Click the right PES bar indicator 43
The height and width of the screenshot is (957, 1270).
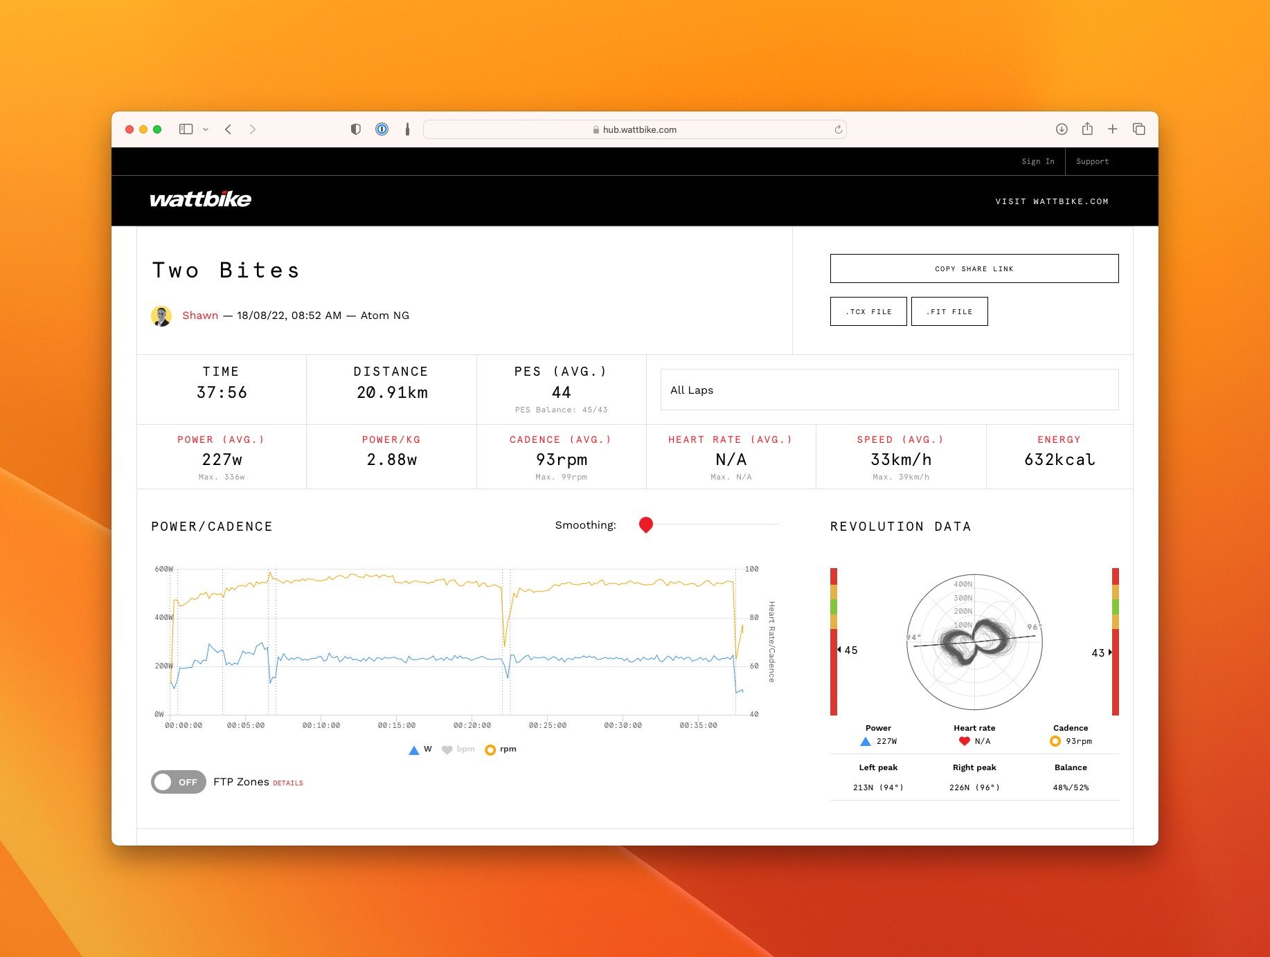[x=1101, y=653]
